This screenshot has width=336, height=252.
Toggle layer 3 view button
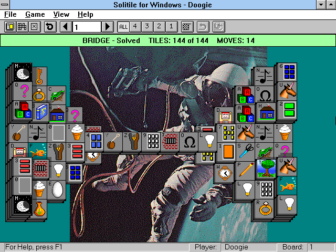147,27
